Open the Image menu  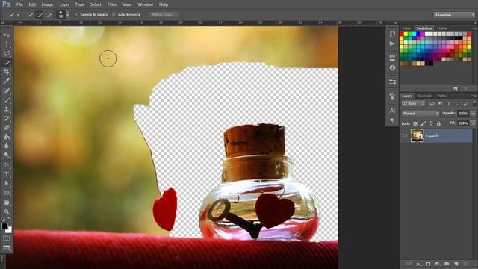(47, 4)
